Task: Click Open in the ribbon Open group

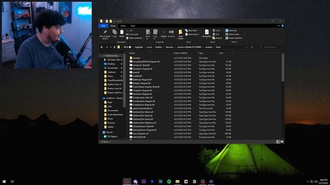Action: 217,30
